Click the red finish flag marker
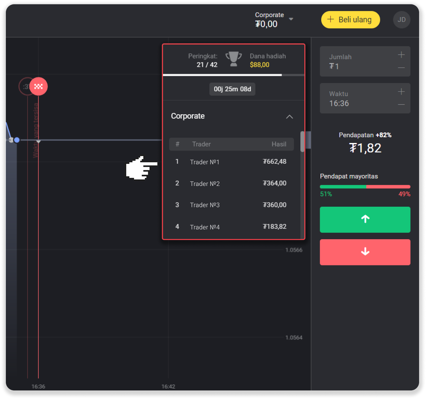426x399 pixels. click(39, 86)
